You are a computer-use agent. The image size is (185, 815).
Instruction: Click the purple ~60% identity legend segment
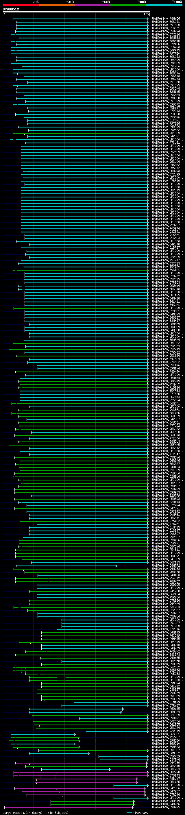[93, 5]
